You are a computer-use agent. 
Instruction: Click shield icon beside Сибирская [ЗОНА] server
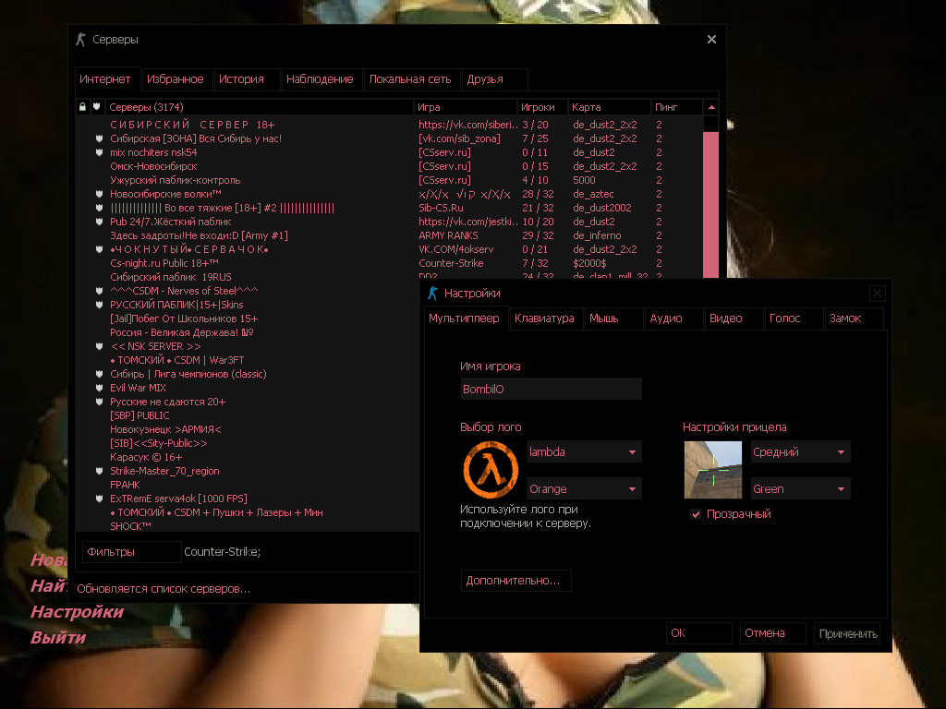[x=100, y=138]
